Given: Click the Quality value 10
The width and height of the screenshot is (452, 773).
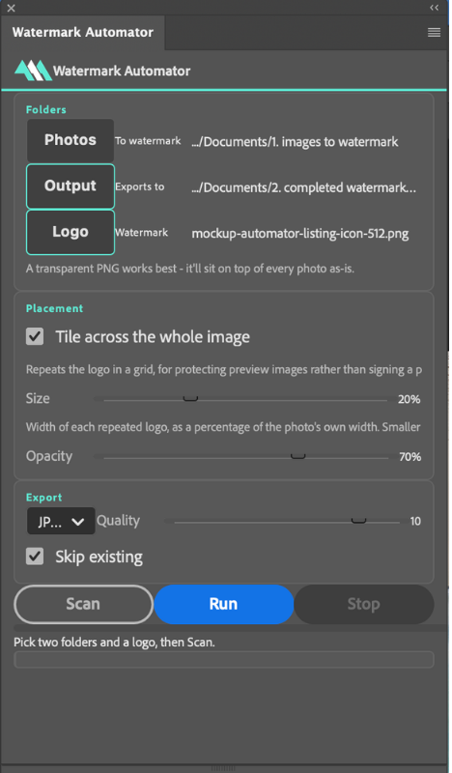Looking at the screenshot, I should [x=415, y=521].
